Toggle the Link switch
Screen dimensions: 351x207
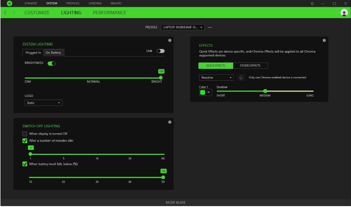coord(161,51)
